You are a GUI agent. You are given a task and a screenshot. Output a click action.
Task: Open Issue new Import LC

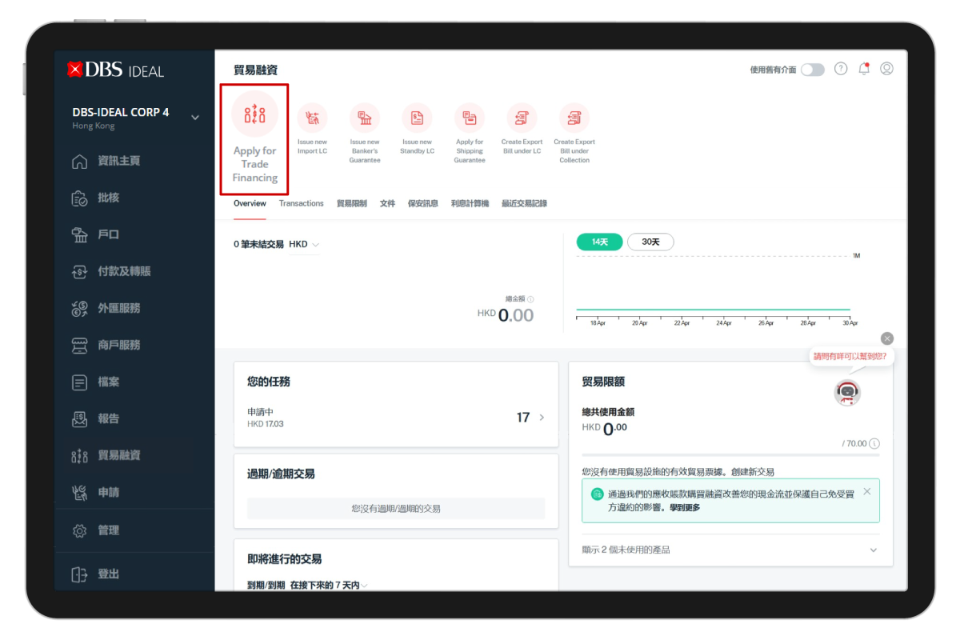pyautogui.click(x=312, y=118)
